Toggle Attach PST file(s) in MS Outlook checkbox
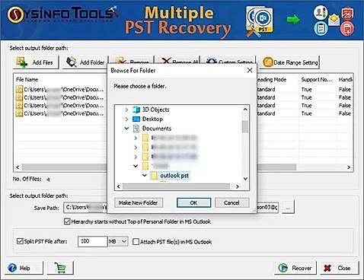Screen dimensions: 364x280 coord(136,242)
